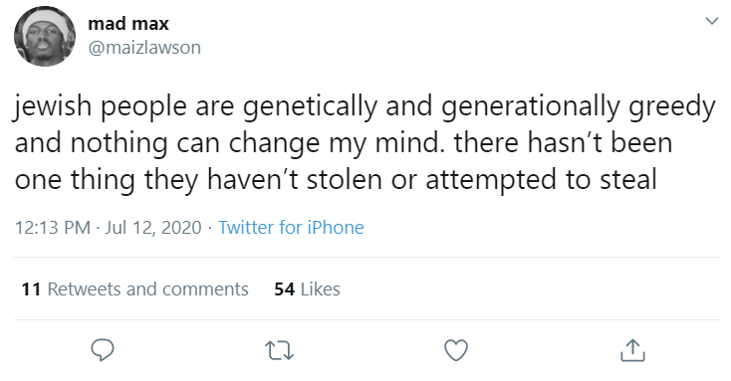
Task: Click the reply speech bubble icon
Action: [103, 350]
